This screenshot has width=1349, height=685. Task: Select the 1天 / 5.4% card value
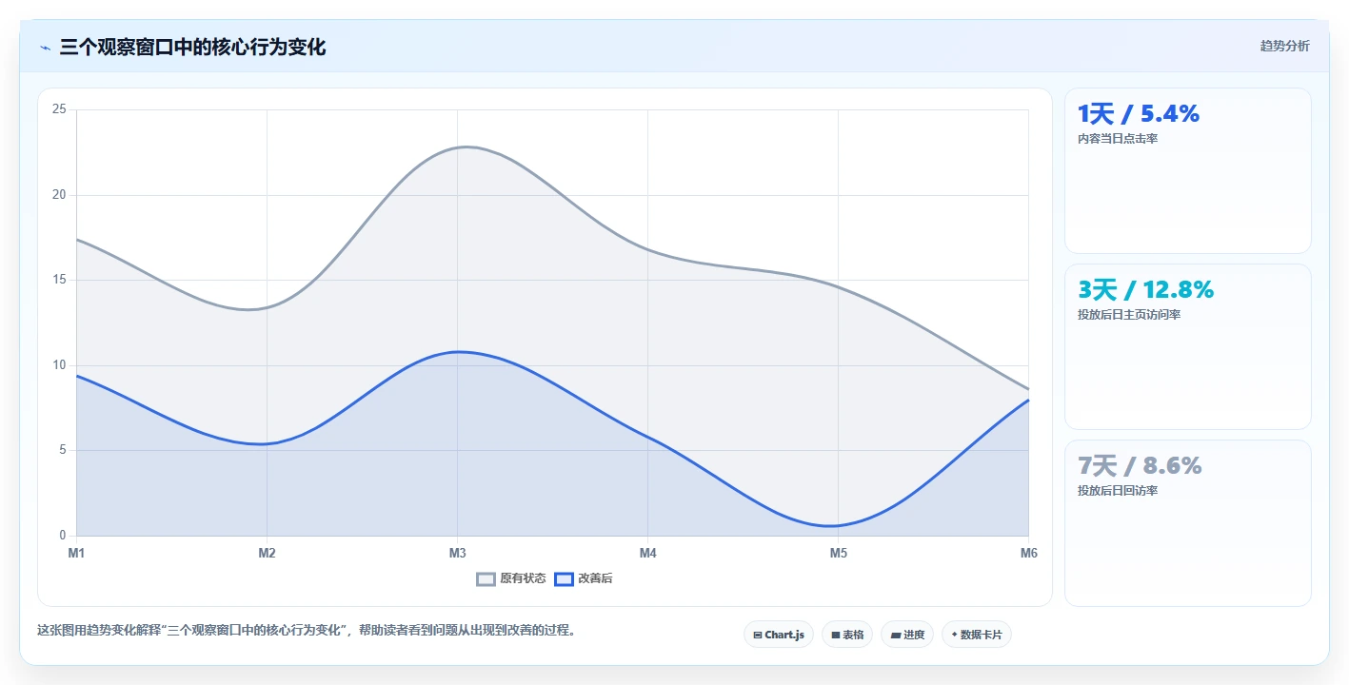click(1139, 114)
